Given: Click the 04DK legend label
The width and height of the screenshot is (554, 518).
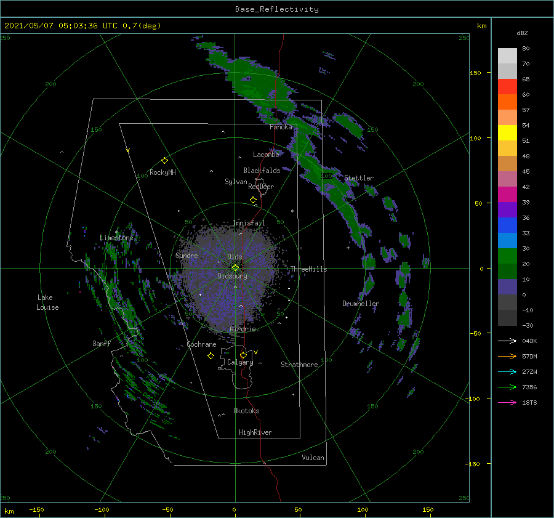Looking at the screenshot, I should click(x=529, y=341).
